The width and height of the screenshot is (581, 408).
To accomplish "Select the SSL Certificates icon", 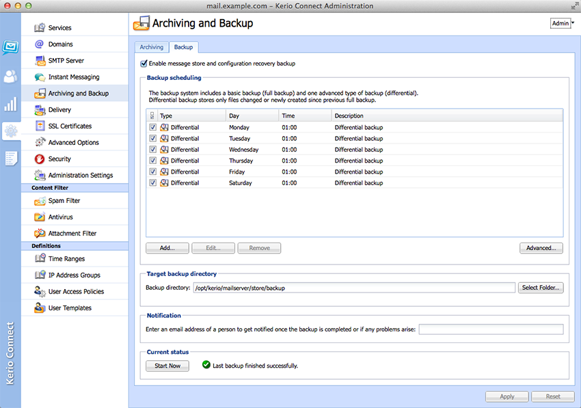I will click(x=40, y=126).
